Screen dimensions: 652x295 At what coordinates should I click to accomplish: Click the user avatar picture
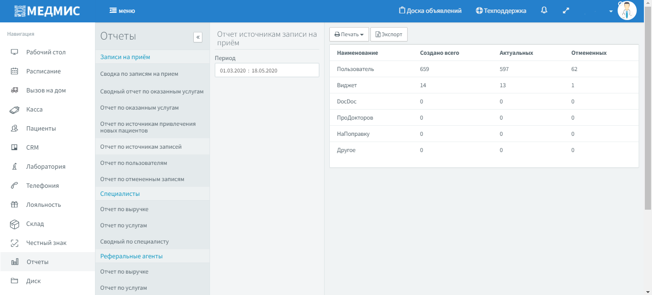627,10
